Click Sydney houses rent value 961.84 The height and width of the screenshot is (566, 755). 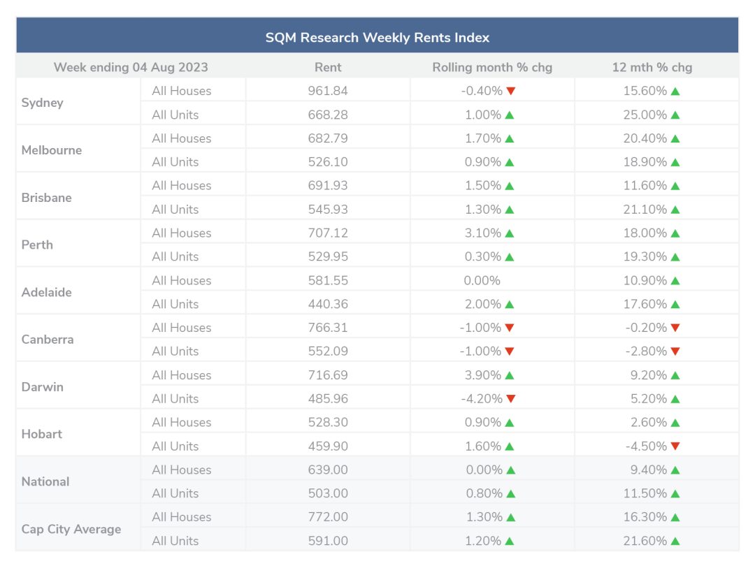(328, 91)
